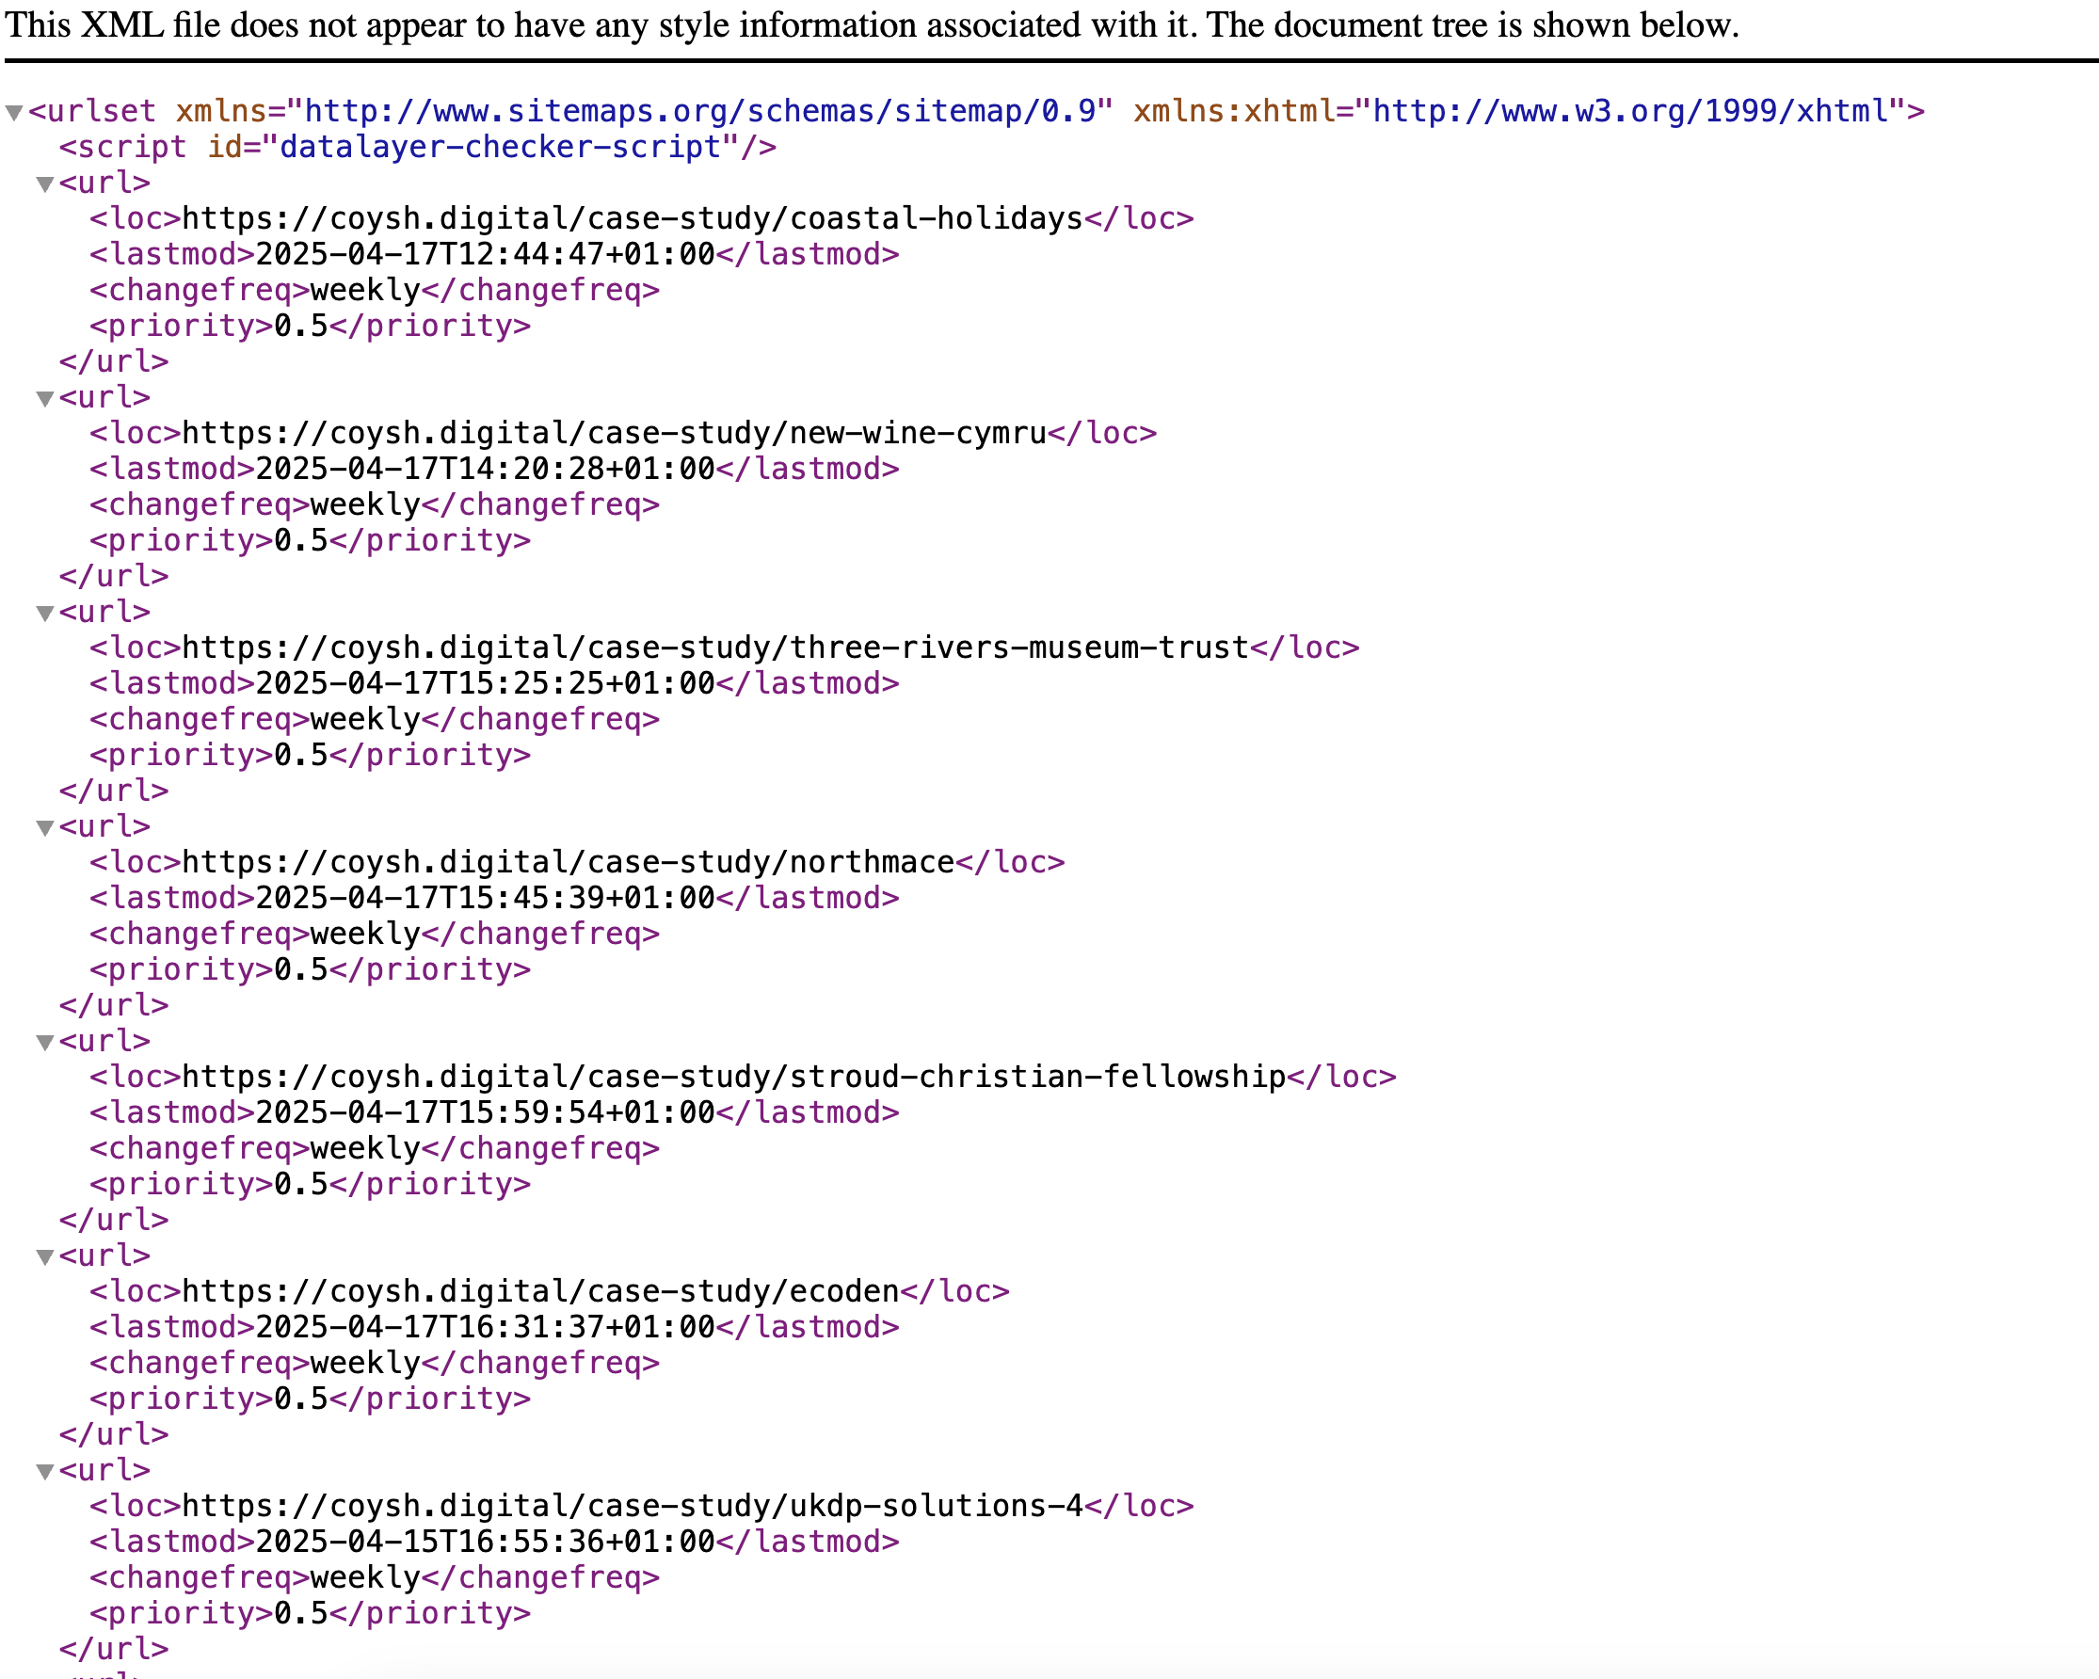2099x1679 pixels.
Task: Click the stroud-christian-fellowship loc URL
Action: (x=734, y=1077)
